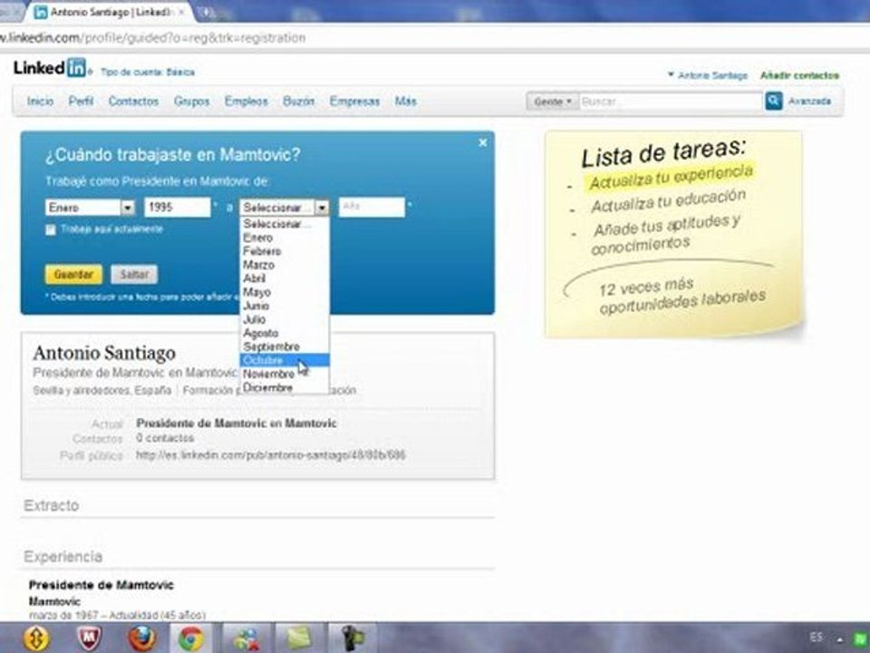The image size is (870, 653).
Task: Open the Contactos navigation menu
Action: click(x=134, y=102)
